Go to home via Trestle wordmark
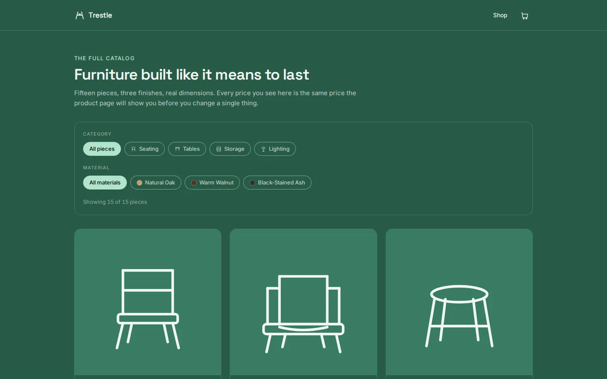Screen dimensions: 607x379 coord(100,15)
